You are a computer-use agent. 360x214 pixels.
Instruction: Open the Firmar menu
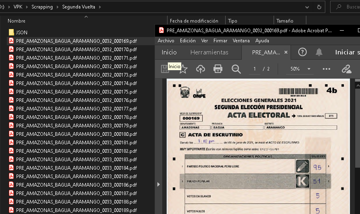pyautogui.click(x=220, y=41)
